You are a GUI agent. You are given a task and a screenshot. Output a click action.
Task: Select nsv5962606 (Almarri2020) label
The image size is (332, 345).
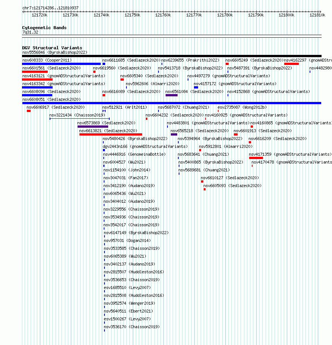153,84
